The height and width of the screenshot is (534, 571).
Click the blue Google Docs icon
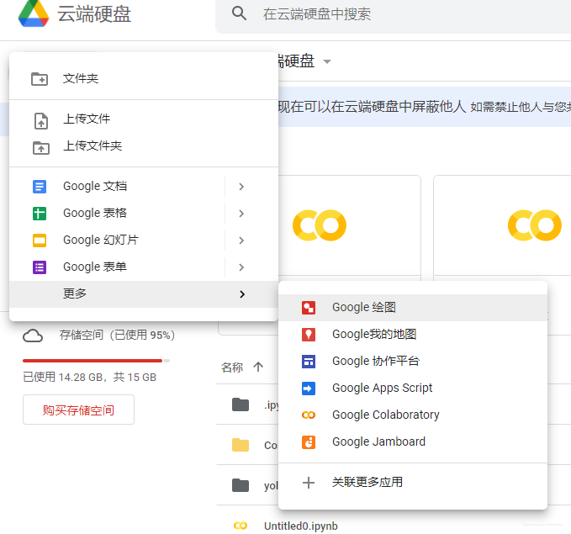click(x=40, y=187)
